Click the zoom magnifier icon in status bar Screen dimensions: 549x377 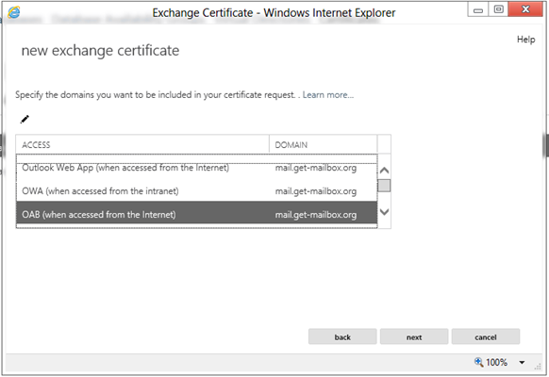click(478, 362)
